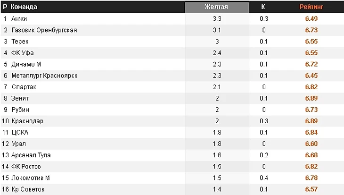344x195 pixels.
Task: Open Зенит team link
Action: coord(20,98)
